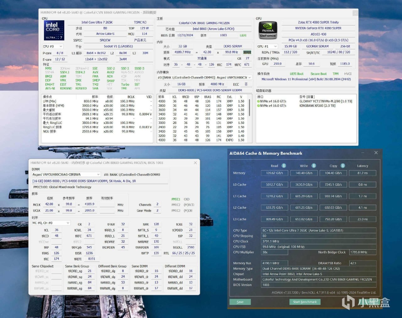The height and width of the screenshot is (318, 402).
Task: Open the CPU #0 selector dropdown
Action: click(x=53, y=46)
